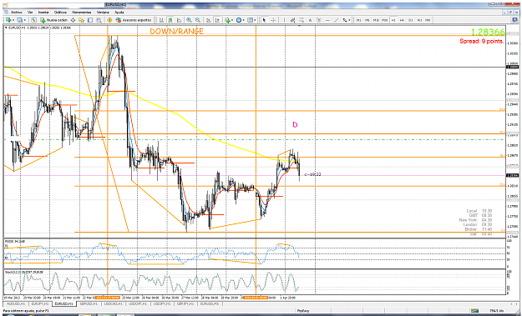Switch to EURUSD,M5 chart tab

[x=210, y=304]
